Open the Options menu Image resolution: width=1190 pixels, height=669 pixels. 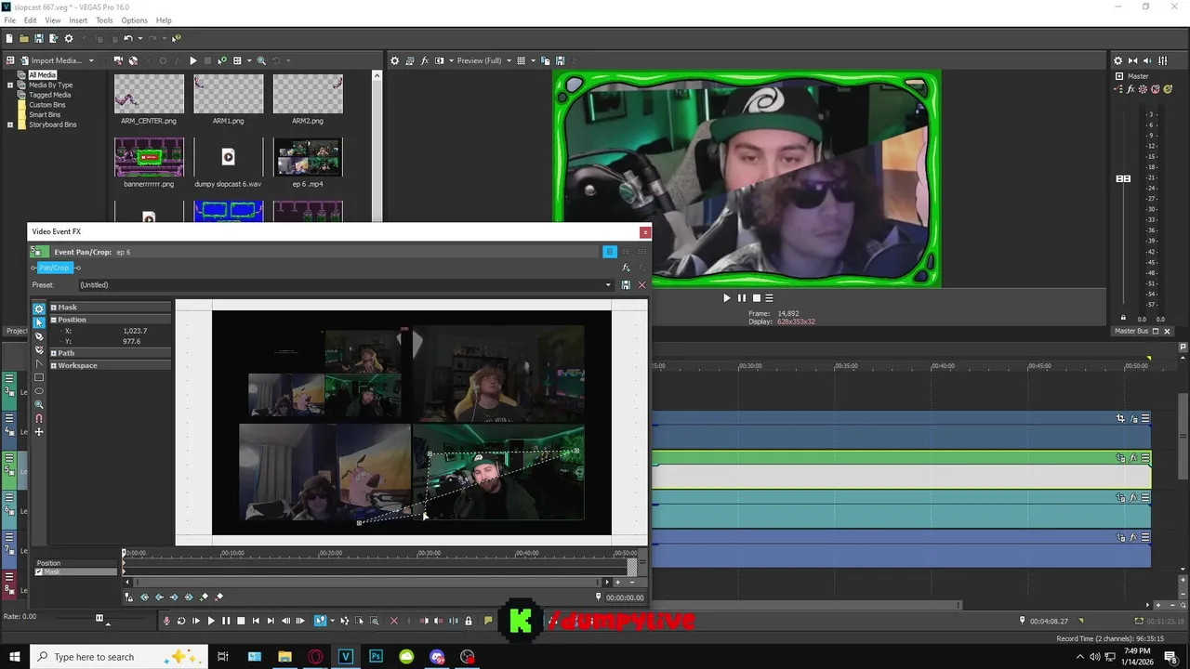(134, 20)
